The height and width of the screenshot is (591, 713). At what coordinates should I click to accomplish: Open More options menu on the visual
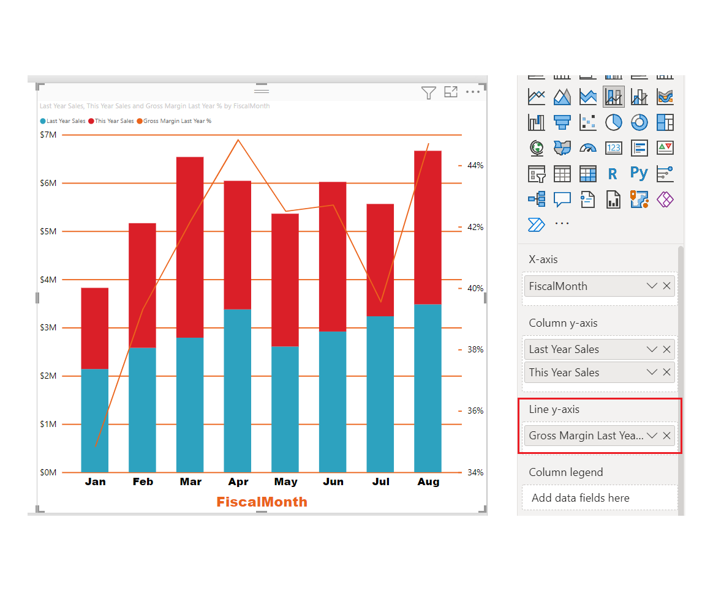click(473, 92)
